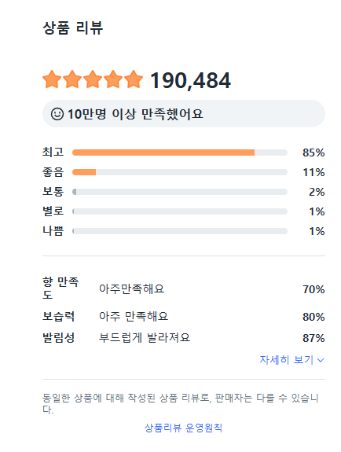Image resolution: width=341 pixels, height=452 pixels.
Task: Click the 최고 85% rating bar
Action: click(x=180, y=153)
